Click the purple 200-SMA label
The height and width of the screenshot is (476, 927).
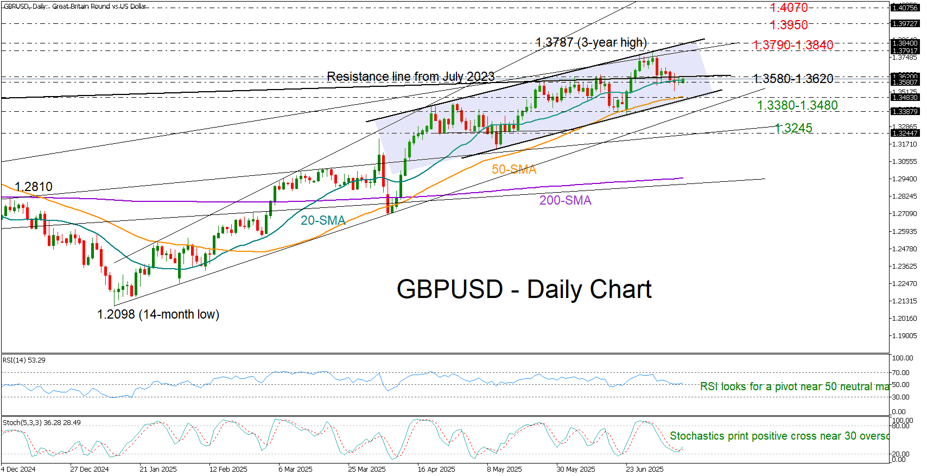point(565,200)
